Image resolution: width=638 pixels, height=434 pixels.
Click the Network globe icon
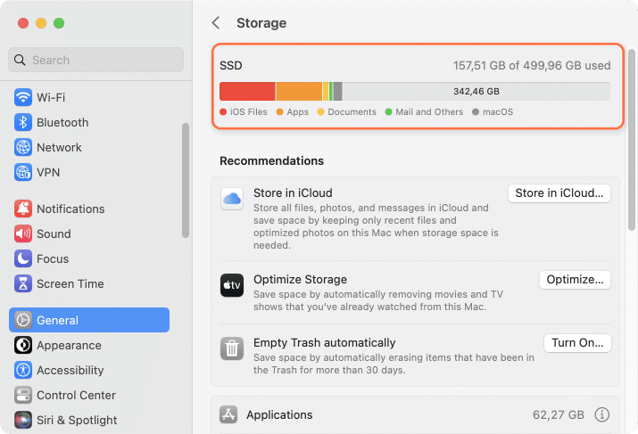click(x=23, y=147)
